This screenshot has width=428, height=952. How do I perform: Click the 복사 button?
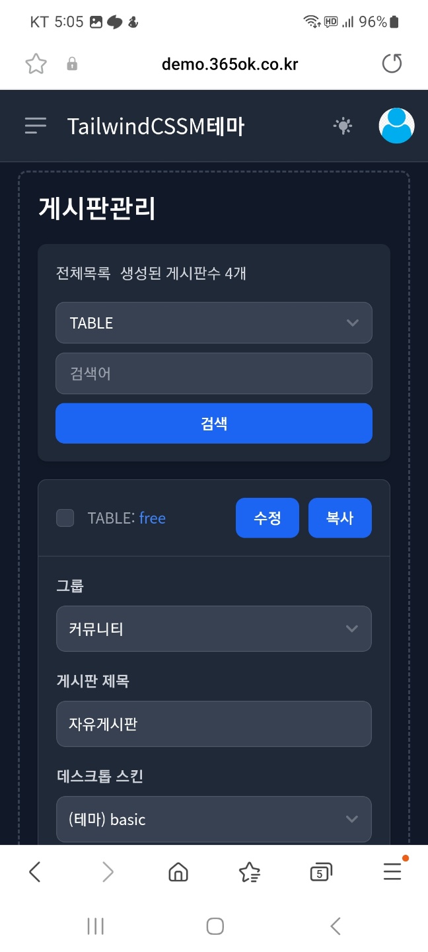pyautogui.click(x=340, y=518)
